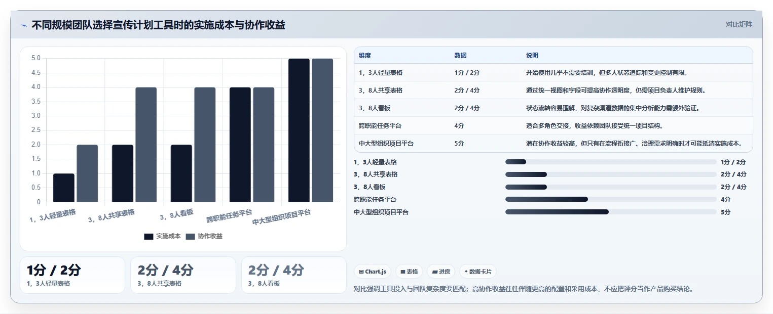
Task: Click the description starting 通过统一视图和字段
Action: tap(616, 91)
